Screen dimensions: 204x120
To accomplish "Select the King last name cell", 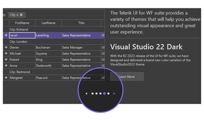I will coord(48,60).
